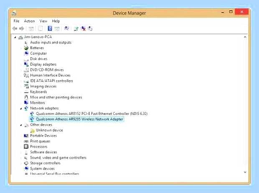Viewport: 259px width, 193px height.
Task: Click the AR8152 Ethernet Controller icon
Action: [x=32, y=114]
